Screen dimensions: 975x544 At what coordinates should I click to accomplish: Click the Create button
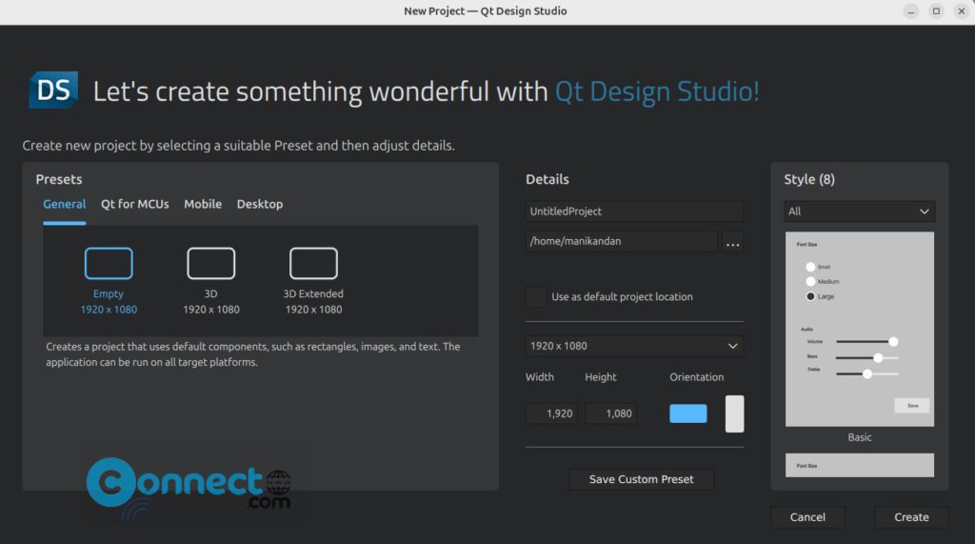tap(911, 517)
